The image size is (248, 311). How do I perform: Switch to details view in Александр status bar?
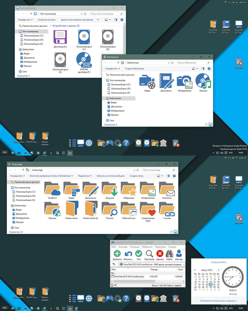[x=171, y=232]
